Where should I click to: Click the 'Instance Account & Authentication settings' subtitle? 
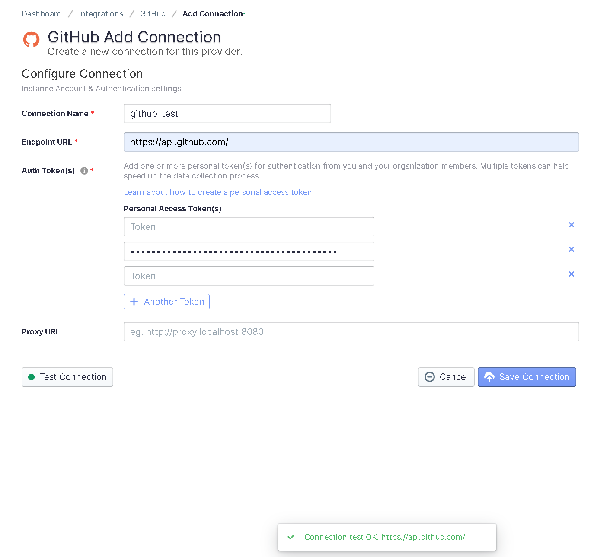tap(101, 89)
